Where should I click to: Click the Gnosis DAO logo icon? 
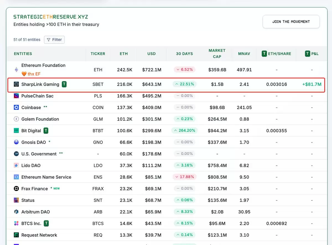pyautogui.click(x=16, y=142)
